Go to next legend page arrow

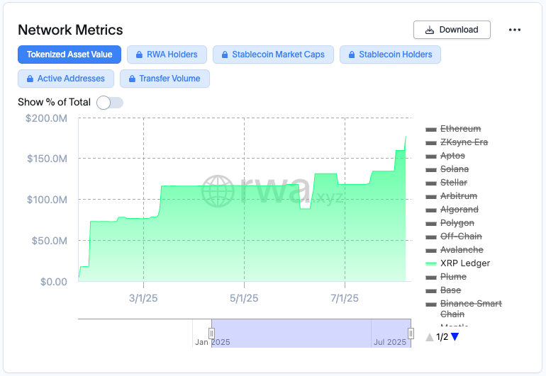(x=455, y=336)
